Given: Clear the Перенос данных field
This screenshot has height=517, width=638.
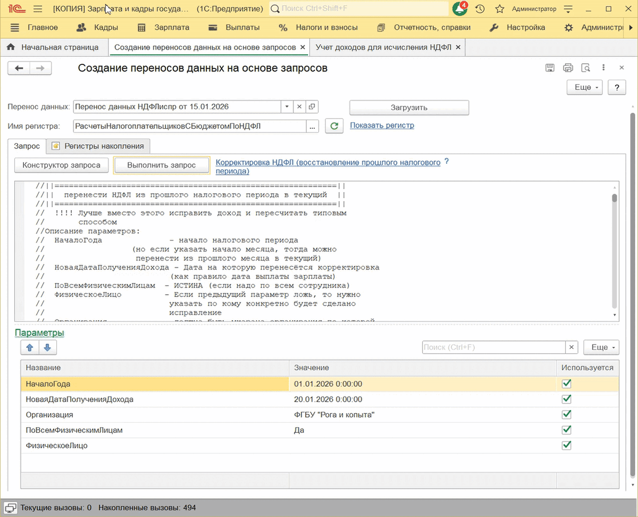Looking at the screenshot, I should coord(299,107).
